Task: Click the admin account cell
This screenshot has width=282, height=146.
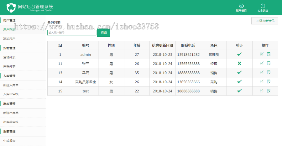Action: coord(86,55)
